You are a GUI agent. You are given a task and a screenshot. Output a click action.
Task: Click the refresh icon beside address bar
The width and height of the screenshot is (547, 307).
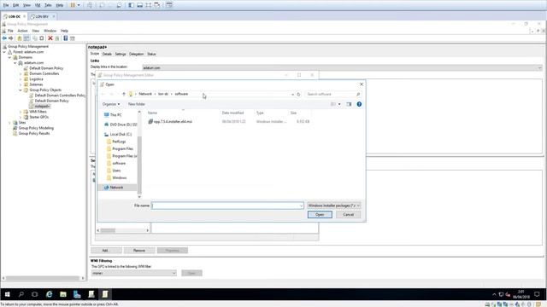tap(298, 94)
